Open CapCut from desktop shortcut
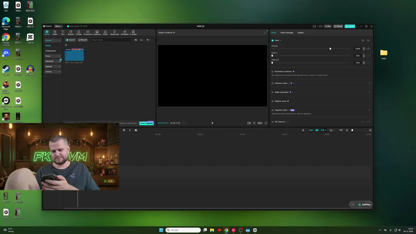Viewport: 416px width, 234px height. tap(30, 38)
